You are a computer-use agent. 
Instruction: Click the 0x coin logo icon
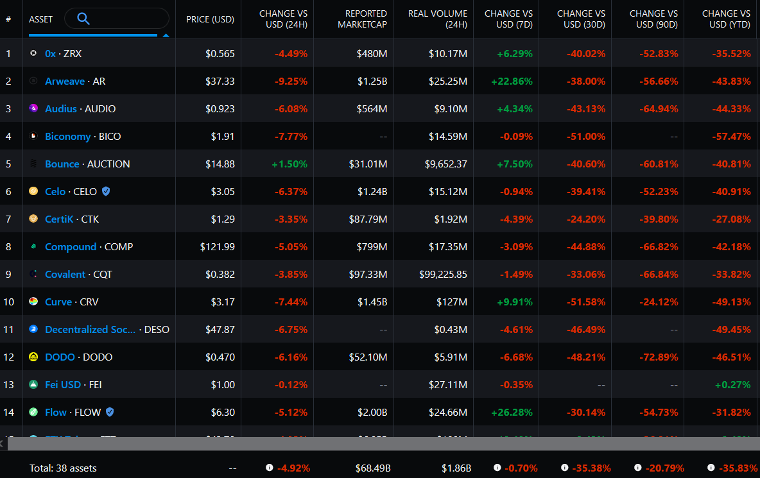point(33,53)
